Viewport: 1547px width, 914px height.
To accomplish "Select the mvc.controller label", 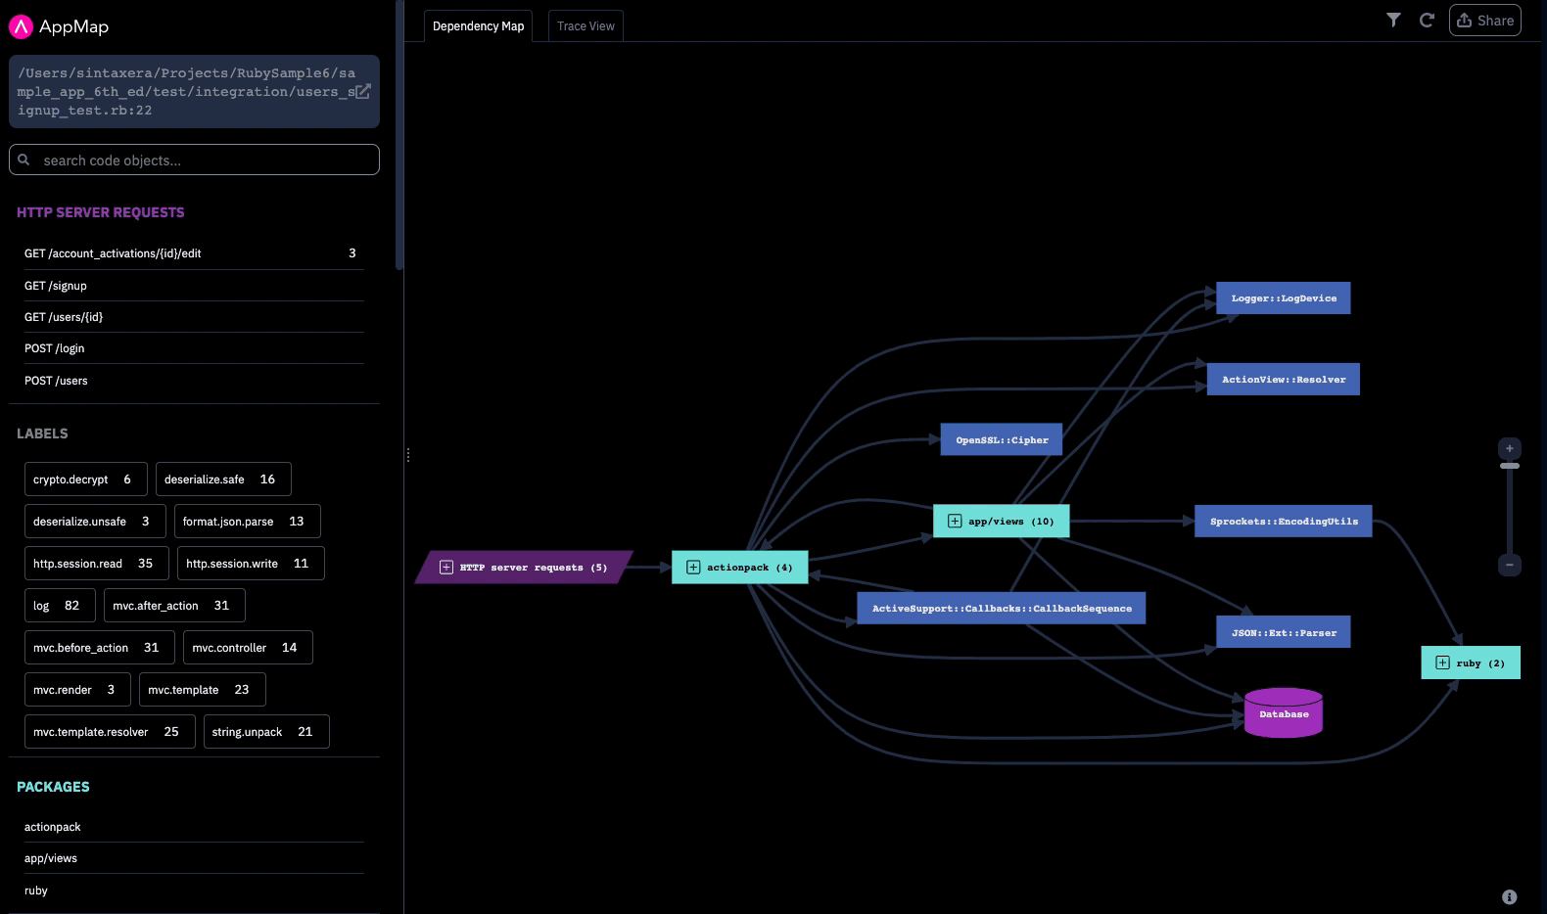I will (248, 648).
